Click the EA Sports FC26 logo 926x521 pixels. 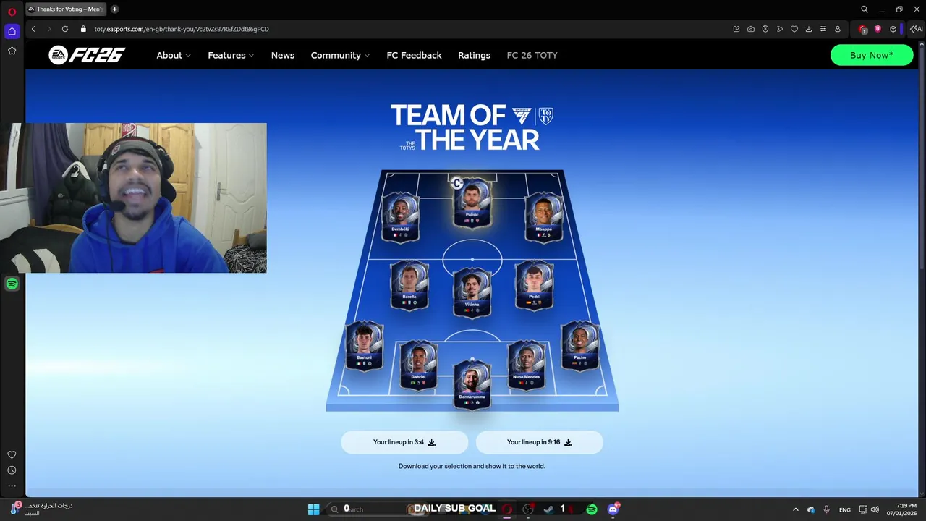87,55
